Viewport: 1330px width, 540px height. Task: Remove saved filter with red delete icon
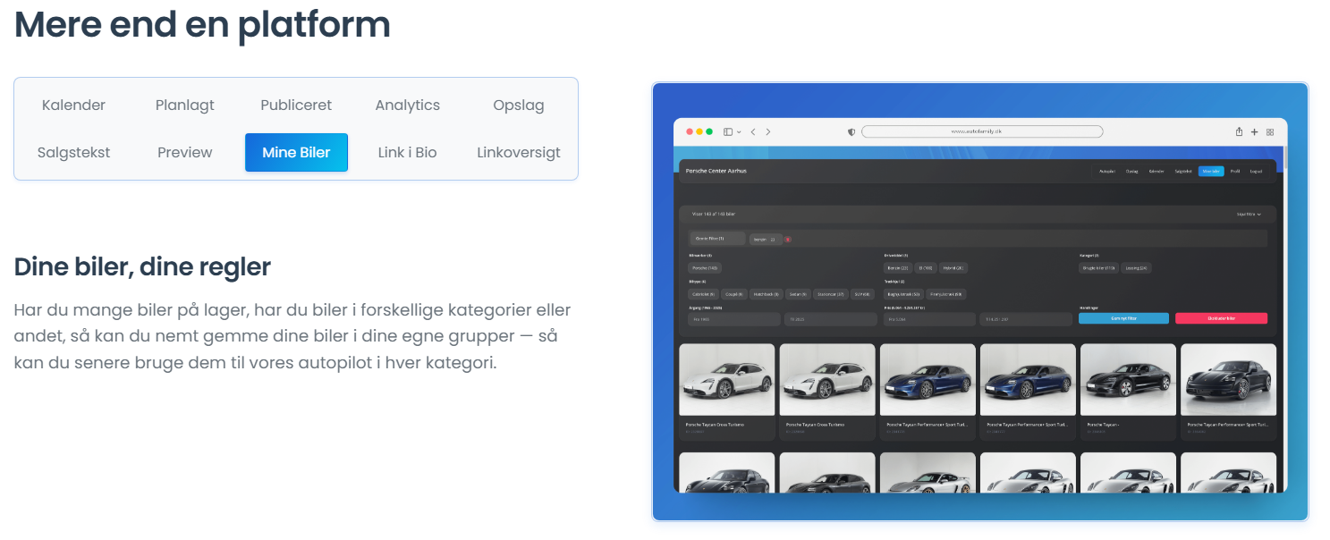coord(788,240)
